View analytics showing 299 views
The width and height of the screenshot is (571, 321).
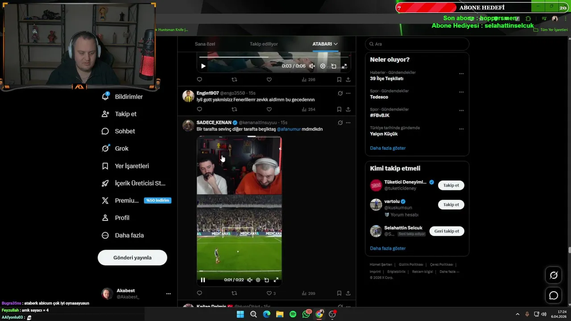tap(308, 293)
